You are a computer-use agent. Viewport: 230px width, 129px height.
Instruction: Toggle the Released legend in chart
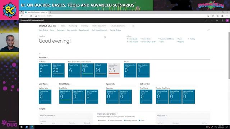click(102, 120)
